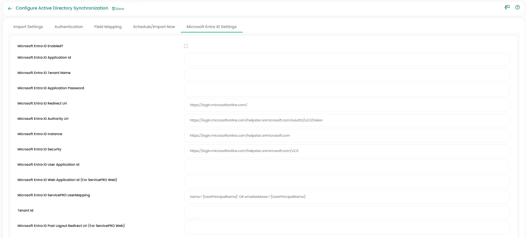Go to the Field Mapping tab
The height and width of the screenshot is (238, 526).
click(x=108, y=27)
